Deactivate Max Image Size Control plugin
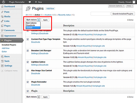The height and width of the screenshot is (103, 137). click(36, 73)
